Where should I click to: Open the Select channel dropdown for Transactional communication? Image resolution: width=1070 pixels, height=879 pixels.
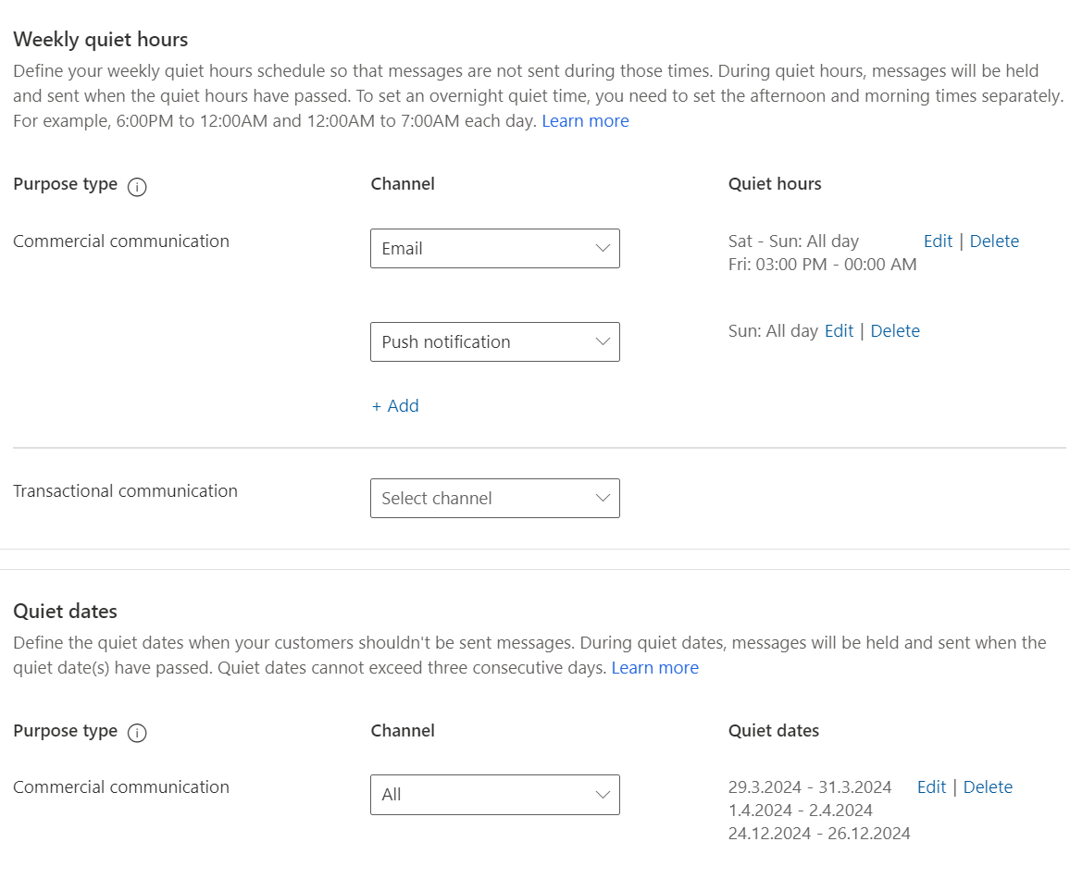coord(495,498)
